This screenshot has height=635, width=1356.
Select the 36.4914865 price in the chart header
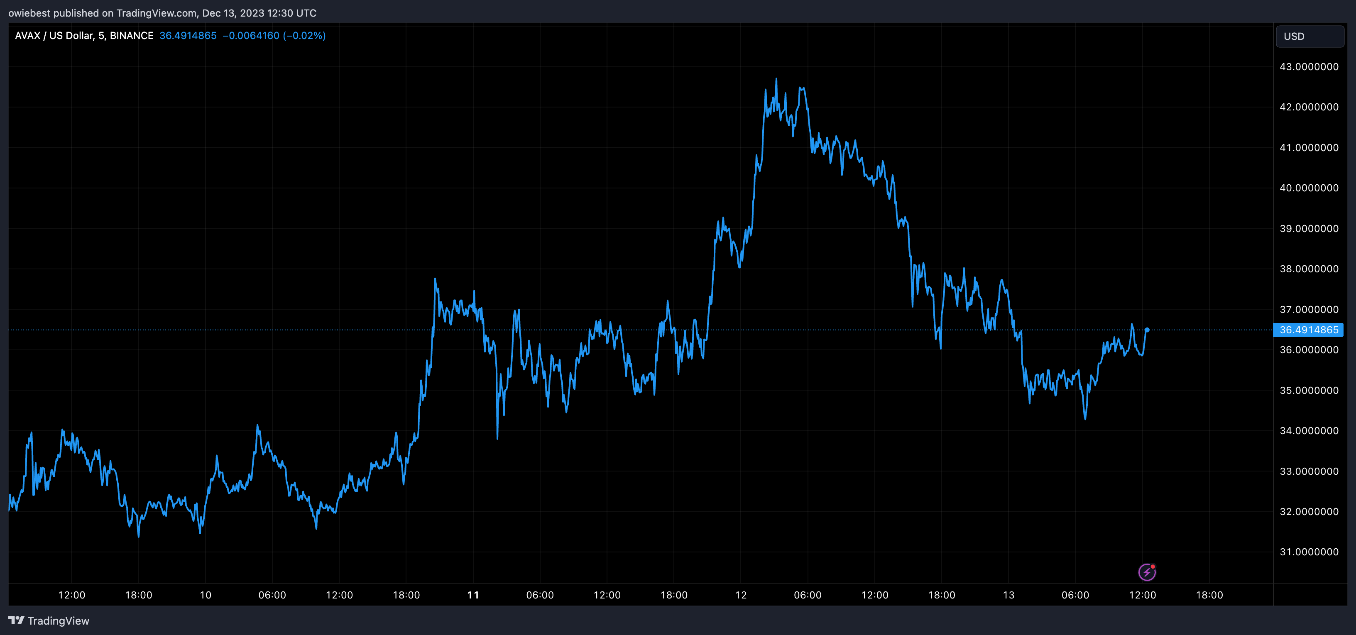click(x=188, y=35)
